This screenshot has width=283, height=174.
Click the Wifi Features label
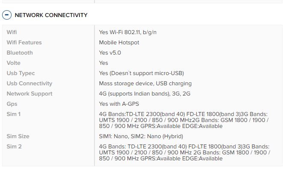[24, 43]
